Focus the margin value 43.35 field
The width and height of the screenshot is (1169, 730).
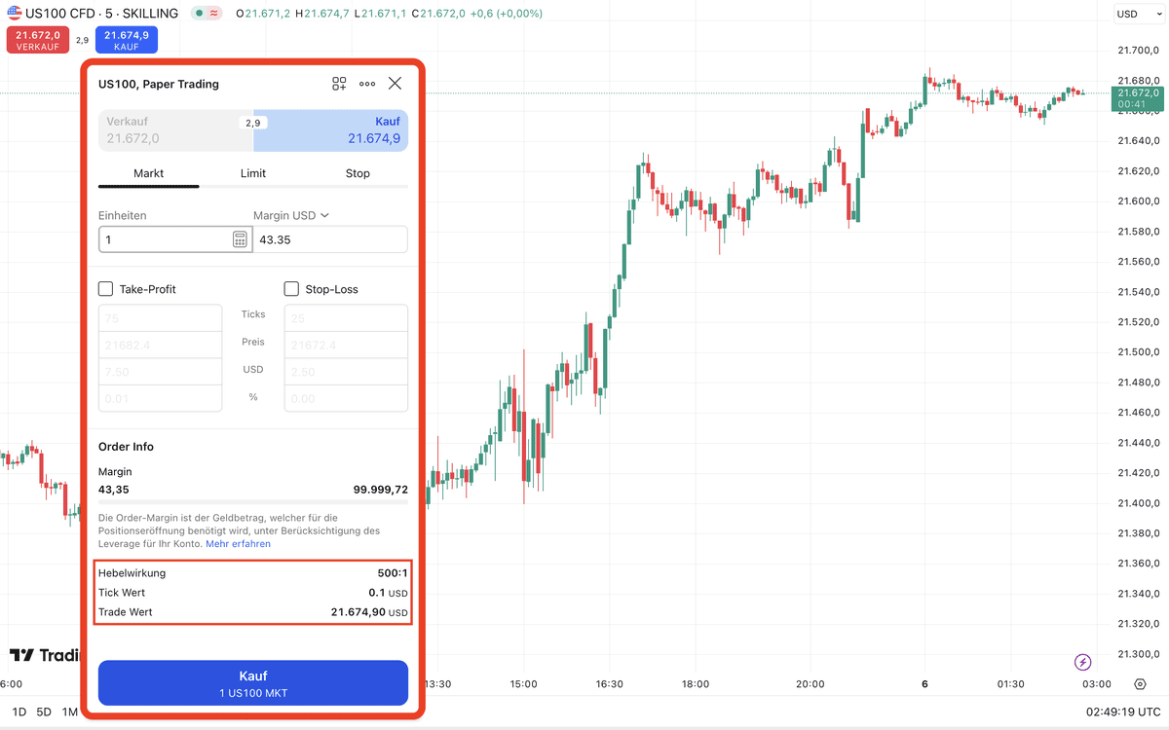330,239
